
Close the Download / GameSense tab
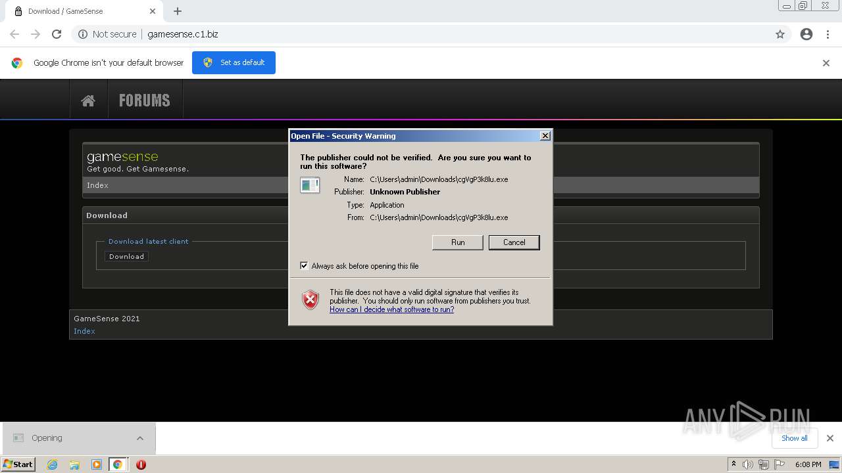[153, 11]
